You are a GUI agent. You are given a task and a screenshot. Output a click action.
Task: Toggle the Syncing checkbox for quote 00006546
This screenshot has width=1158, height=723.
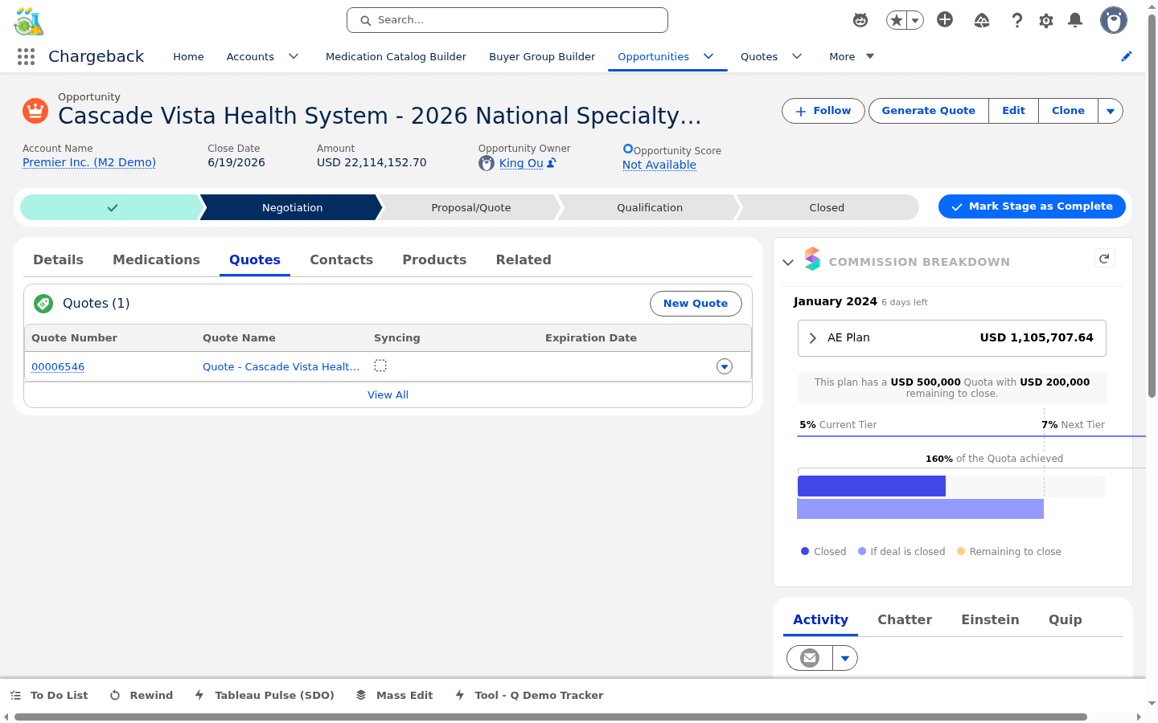(380, 366)
